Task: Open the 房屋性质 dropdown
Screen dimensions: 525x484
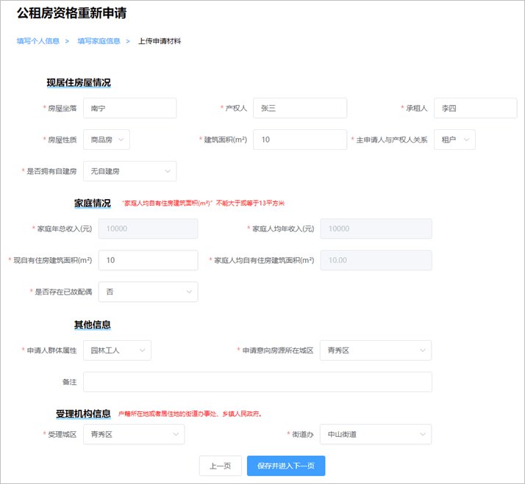Action: point(107,140)
